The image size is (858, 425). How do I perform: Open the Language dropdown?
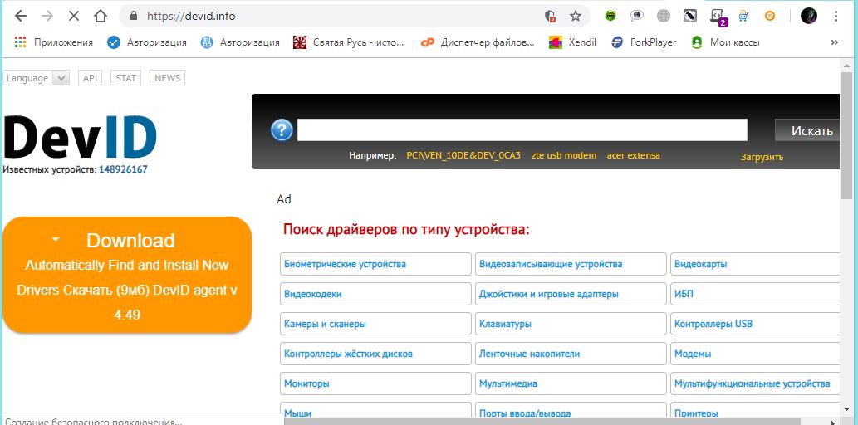(37, 78)
